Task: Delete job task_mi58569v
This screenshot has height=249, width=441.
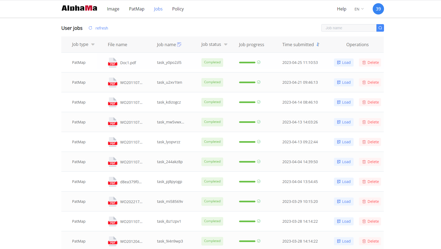Action: tap(370, 202)
